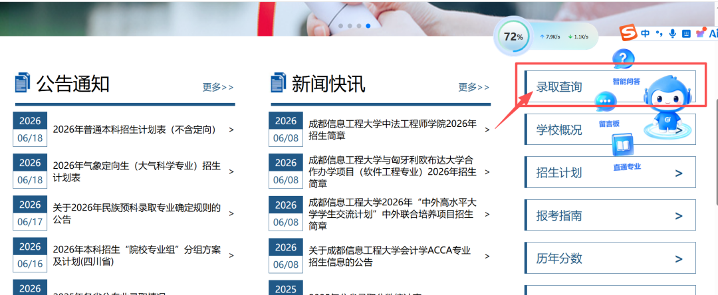Click arrow after 中外联合培养项目 news item

pyautogui.click(x=487, y=214)
